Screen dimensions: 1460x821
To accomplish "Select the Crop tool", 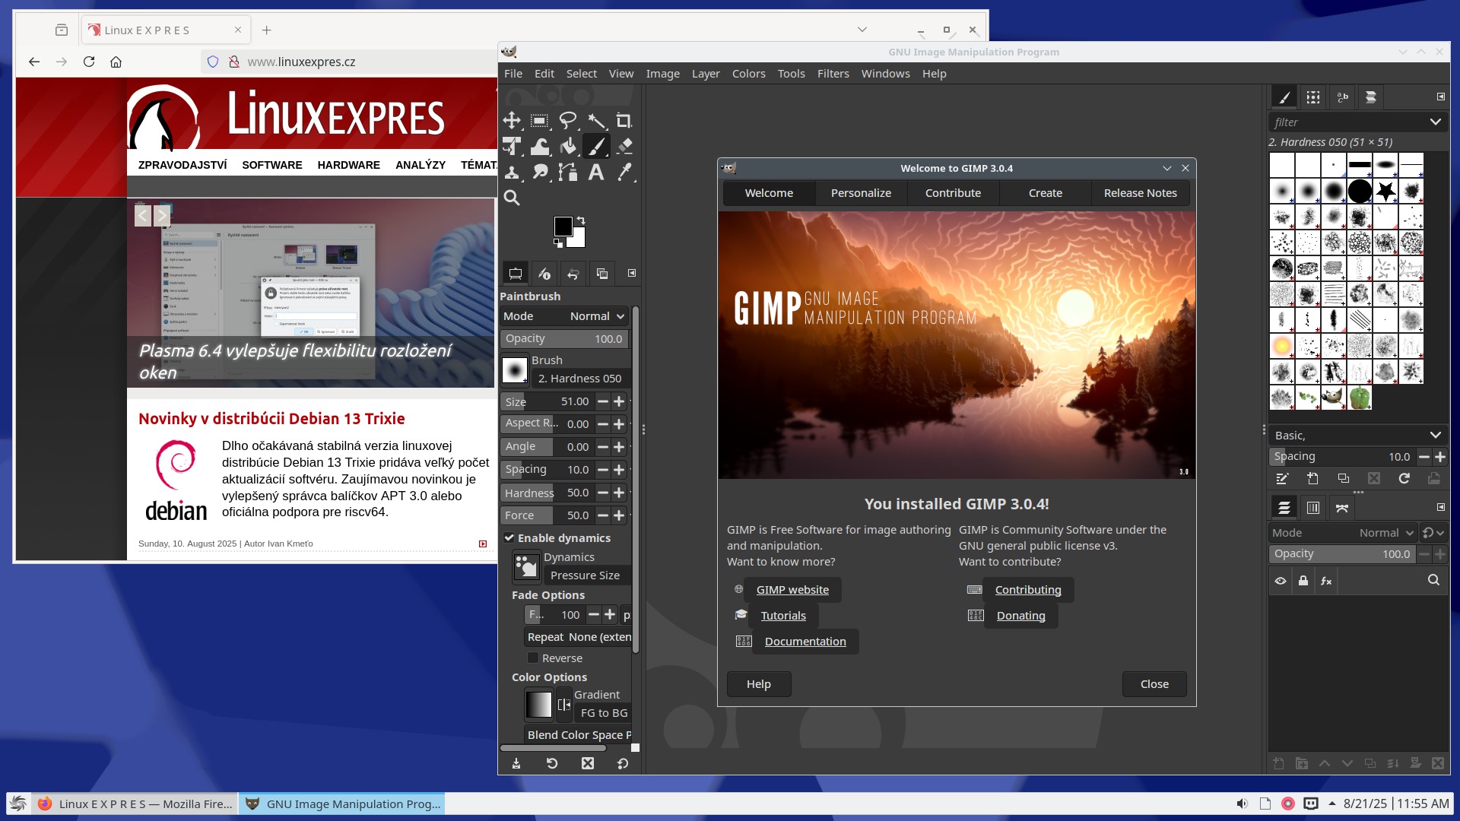I will pyautogui.click(x=624, y=121).
